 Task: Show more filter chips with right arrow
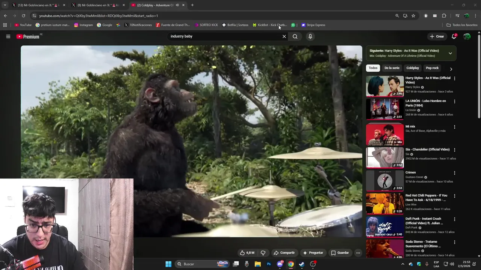coord(451,69)
